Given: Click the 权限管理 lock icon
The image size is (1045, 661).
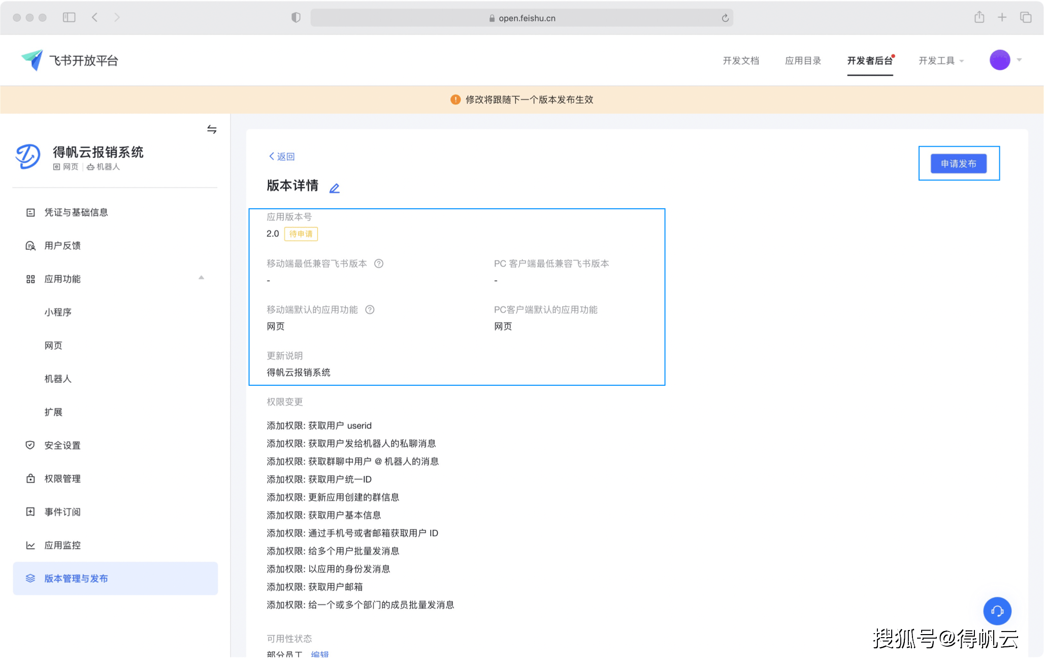Looking at the screenshot, I should point(30,478).
